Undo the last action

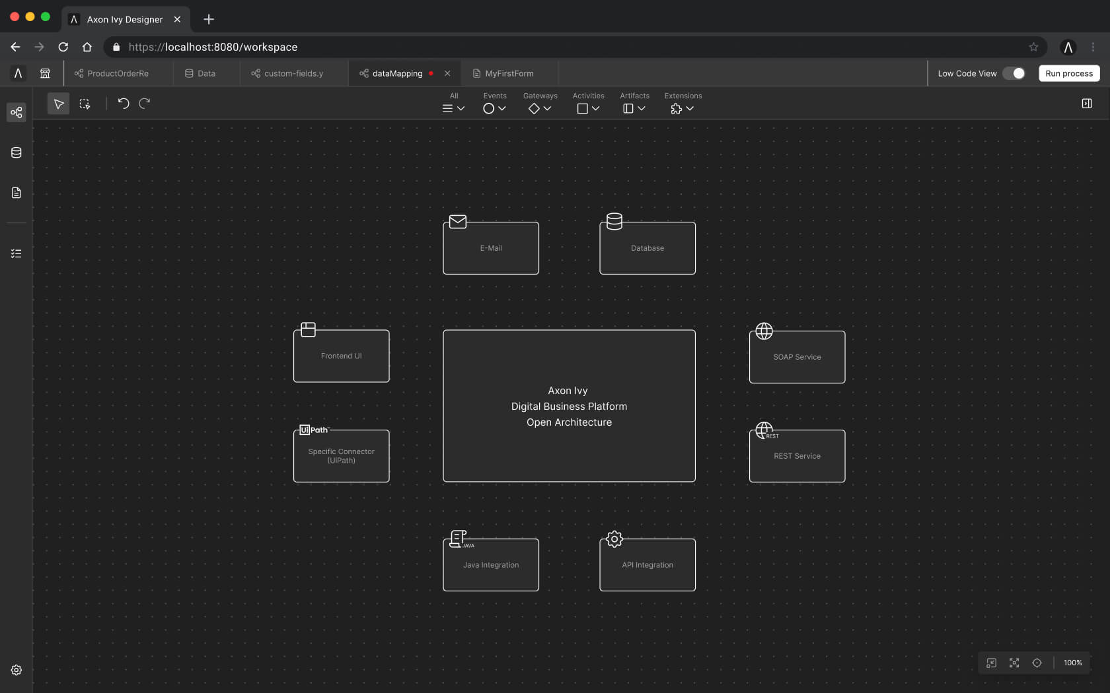[123, 103]
